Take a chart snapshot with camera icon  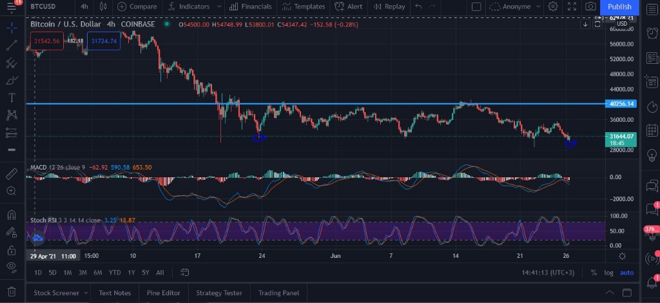click(590, 6)
